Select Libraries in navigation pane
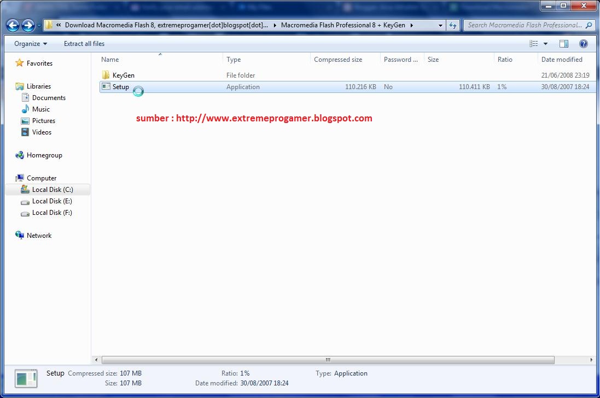Screen dimensions: 600x398 tap(39, 86)
